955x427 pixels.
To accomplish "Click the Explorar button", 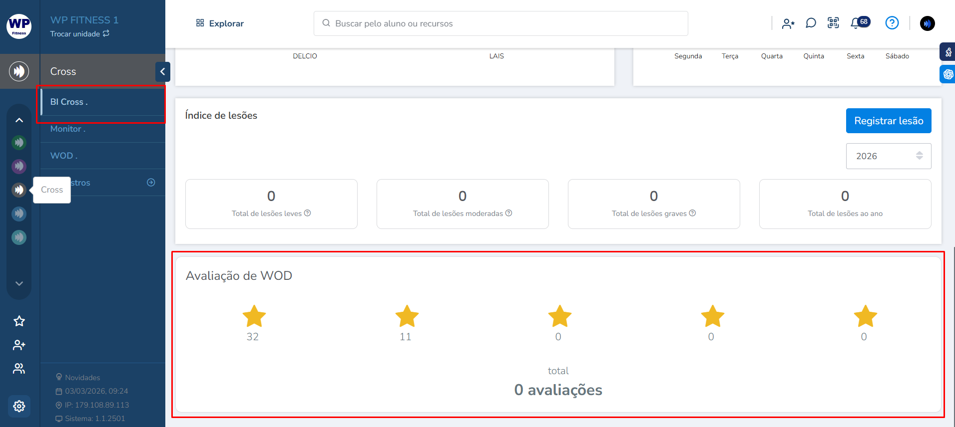I will [220, 23].
